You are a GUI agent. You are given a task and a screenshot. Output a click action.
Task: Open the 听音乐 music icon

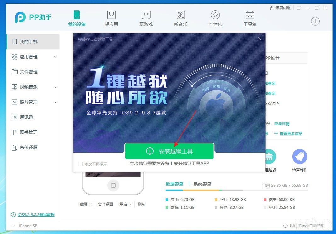coord(181,15)
